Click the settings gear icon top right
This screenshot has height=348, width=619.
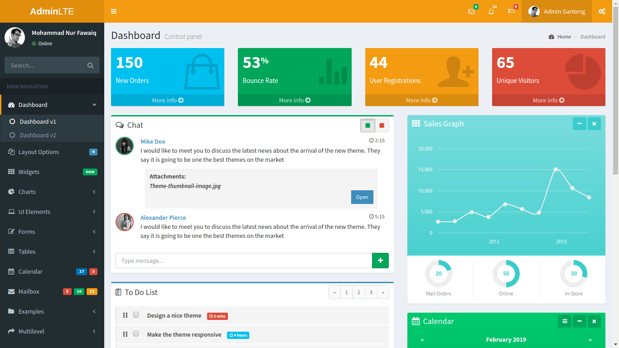602,11
